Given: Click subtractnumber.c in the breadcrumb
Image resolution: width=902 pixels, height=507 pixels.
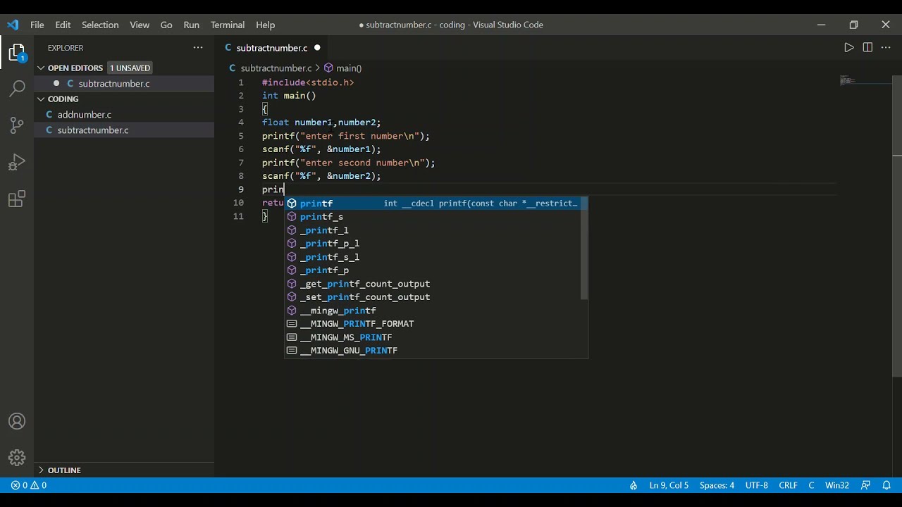Looking at the screenshot, I should click(x=276, y=68).
